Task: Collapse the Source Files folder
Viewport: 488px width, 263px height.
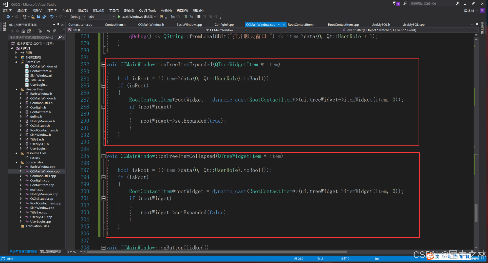Action: [16, 162]
